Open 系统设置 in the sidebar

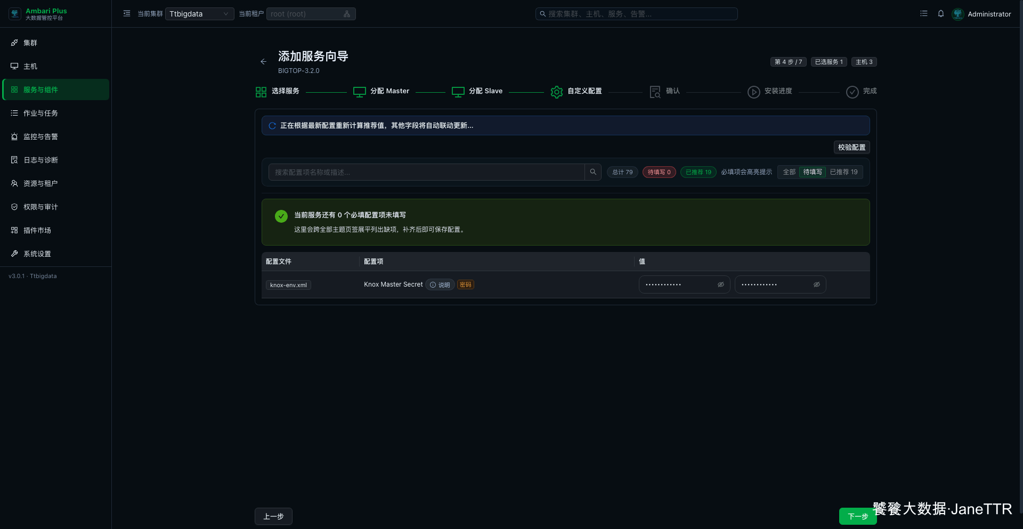[x=56, y=254]
